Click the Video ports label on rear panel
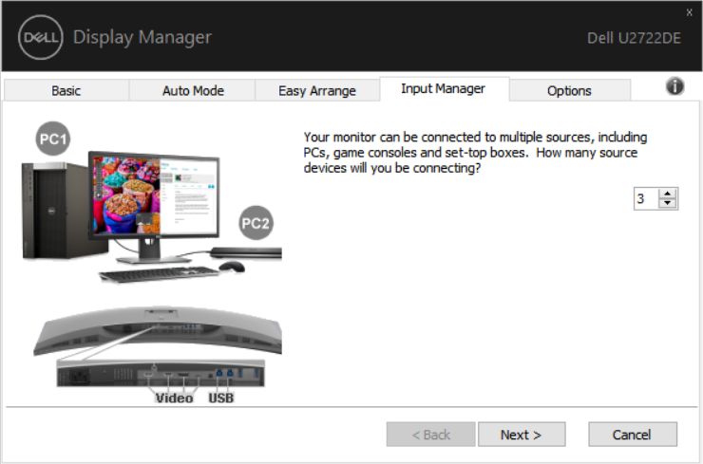Viewport: 703px width, 464px height. [174, 398]
